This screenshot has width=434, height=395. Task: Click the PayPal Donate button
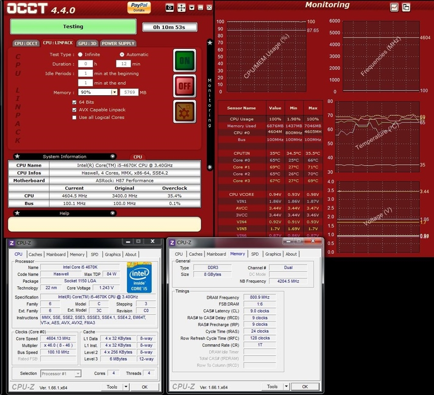[139, 8]
